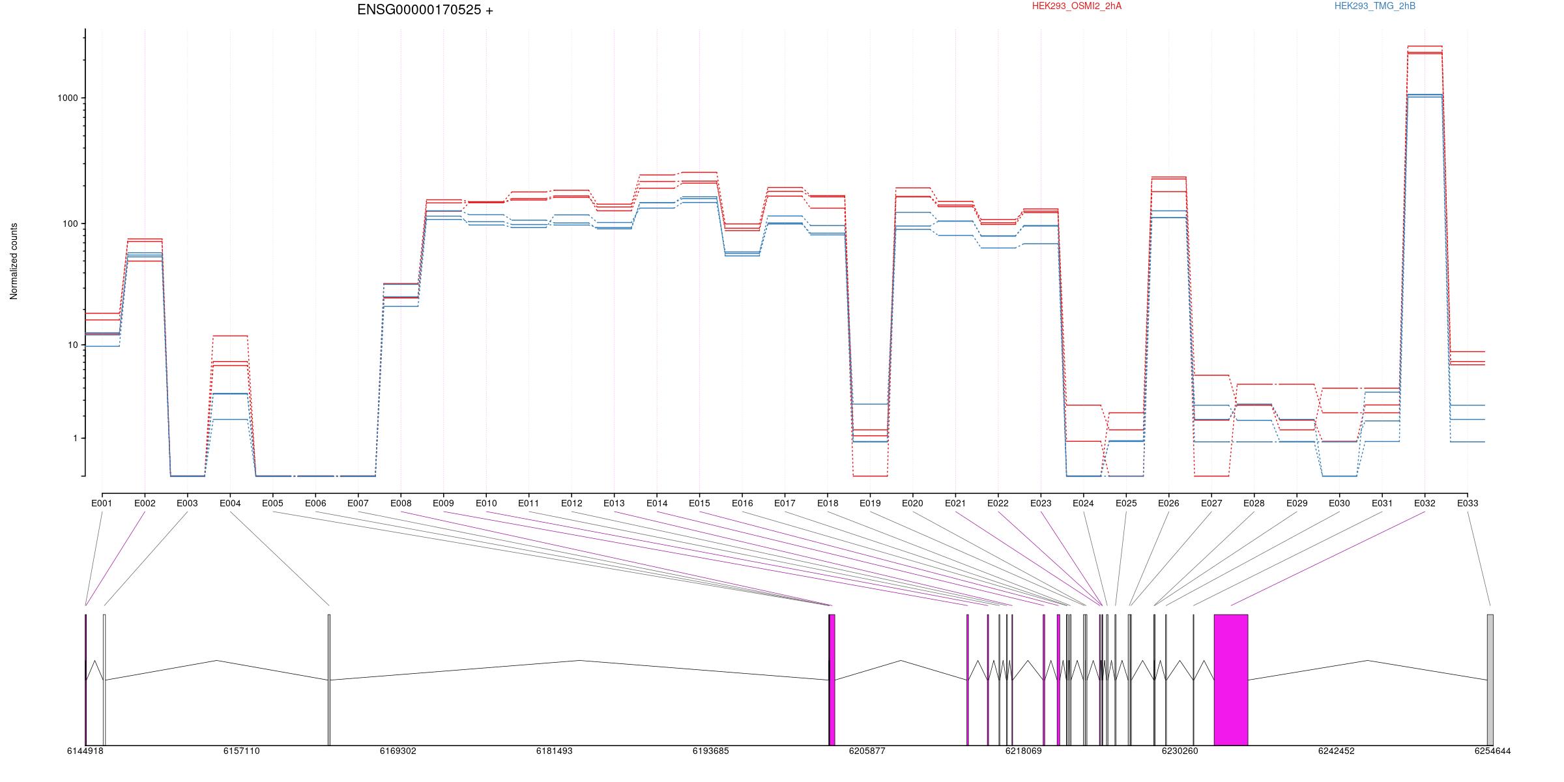Click the y-axis tick label 1000
The height and width of the screenshot is (782, 1564).
68,98
